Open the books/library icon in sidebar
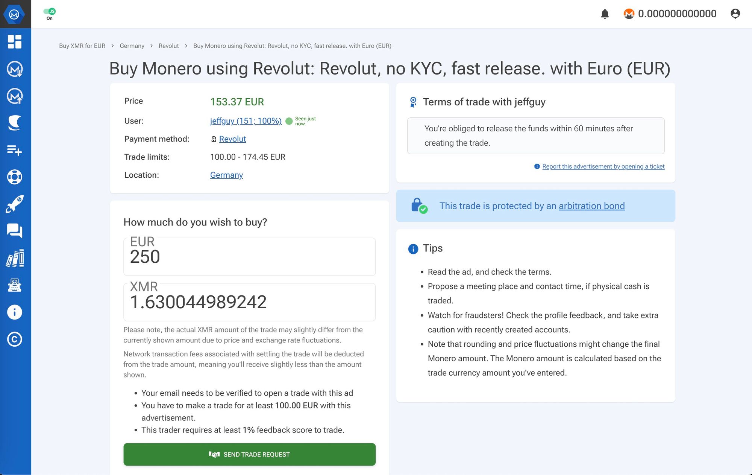 (15, 258)
